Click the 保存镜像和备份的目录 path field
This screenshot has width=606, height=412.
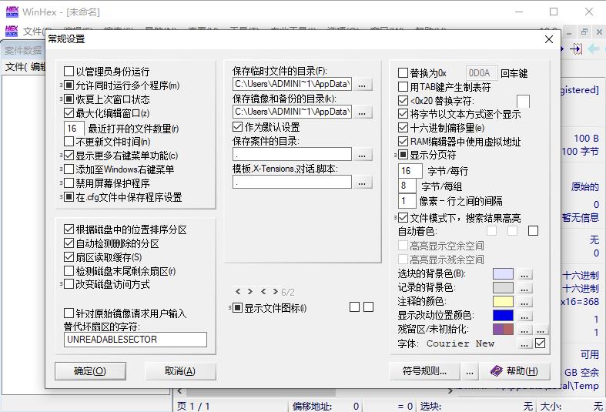pyautogui.click(x=292, y=112)
